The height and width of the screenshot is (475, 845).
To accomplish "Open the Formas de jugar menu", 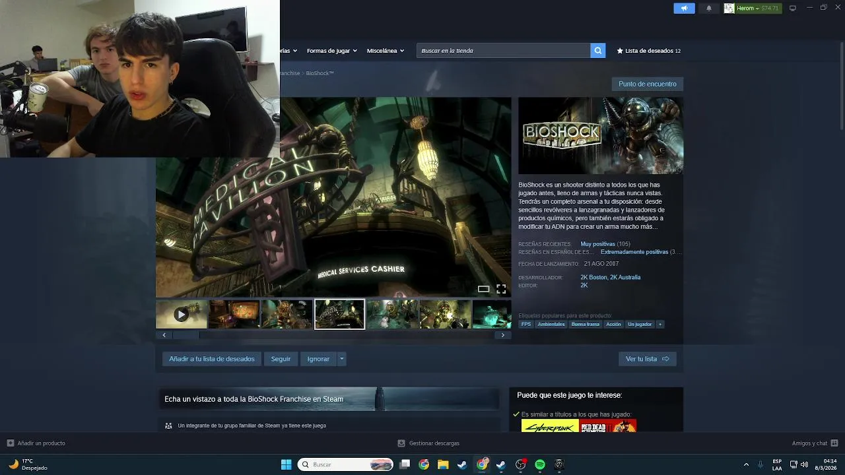I will (x=331, y=51).
